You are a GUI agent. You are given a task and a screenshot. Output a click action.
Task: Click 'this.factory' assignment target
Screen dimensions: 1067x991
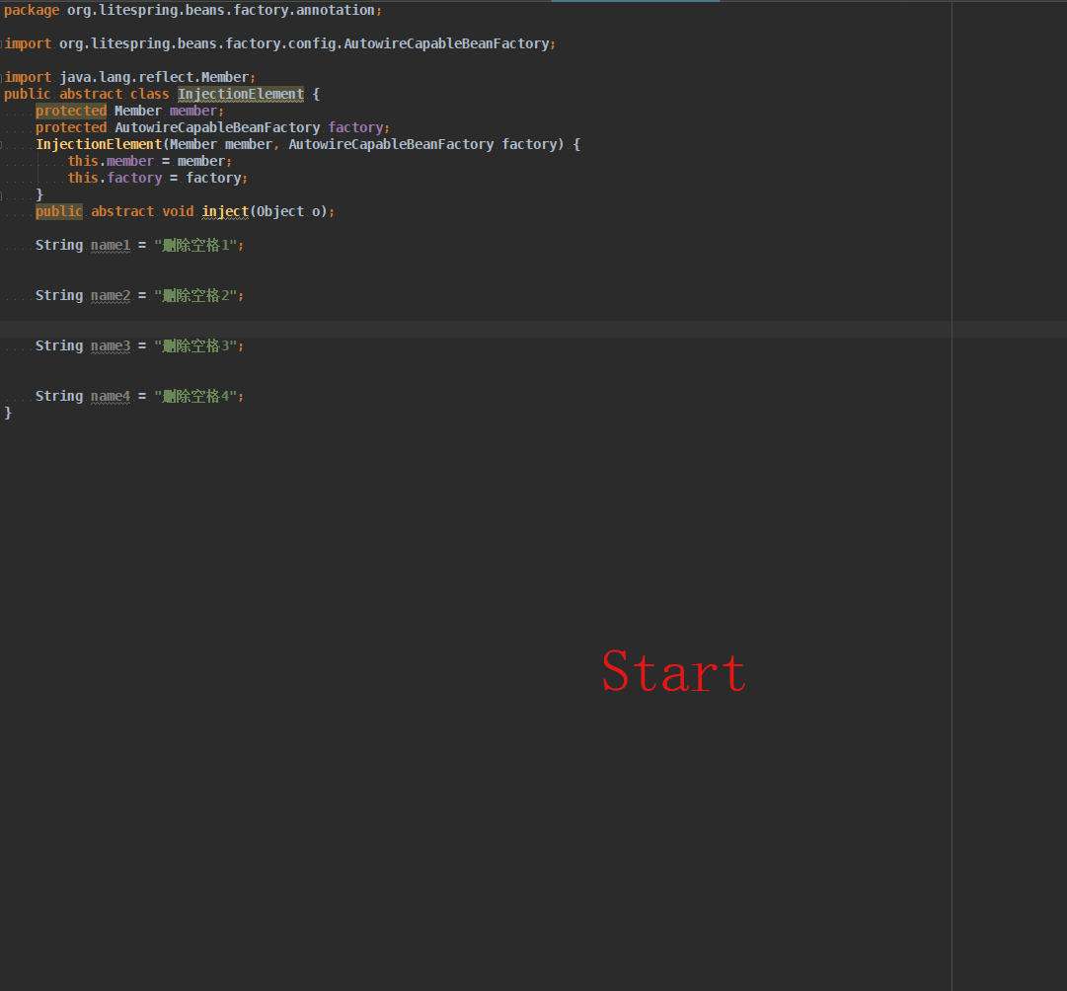point(115,178)
